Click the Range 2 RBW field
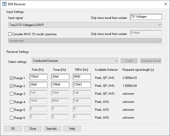The height and width of the screenshot is (136, 170). pos(82,85)
